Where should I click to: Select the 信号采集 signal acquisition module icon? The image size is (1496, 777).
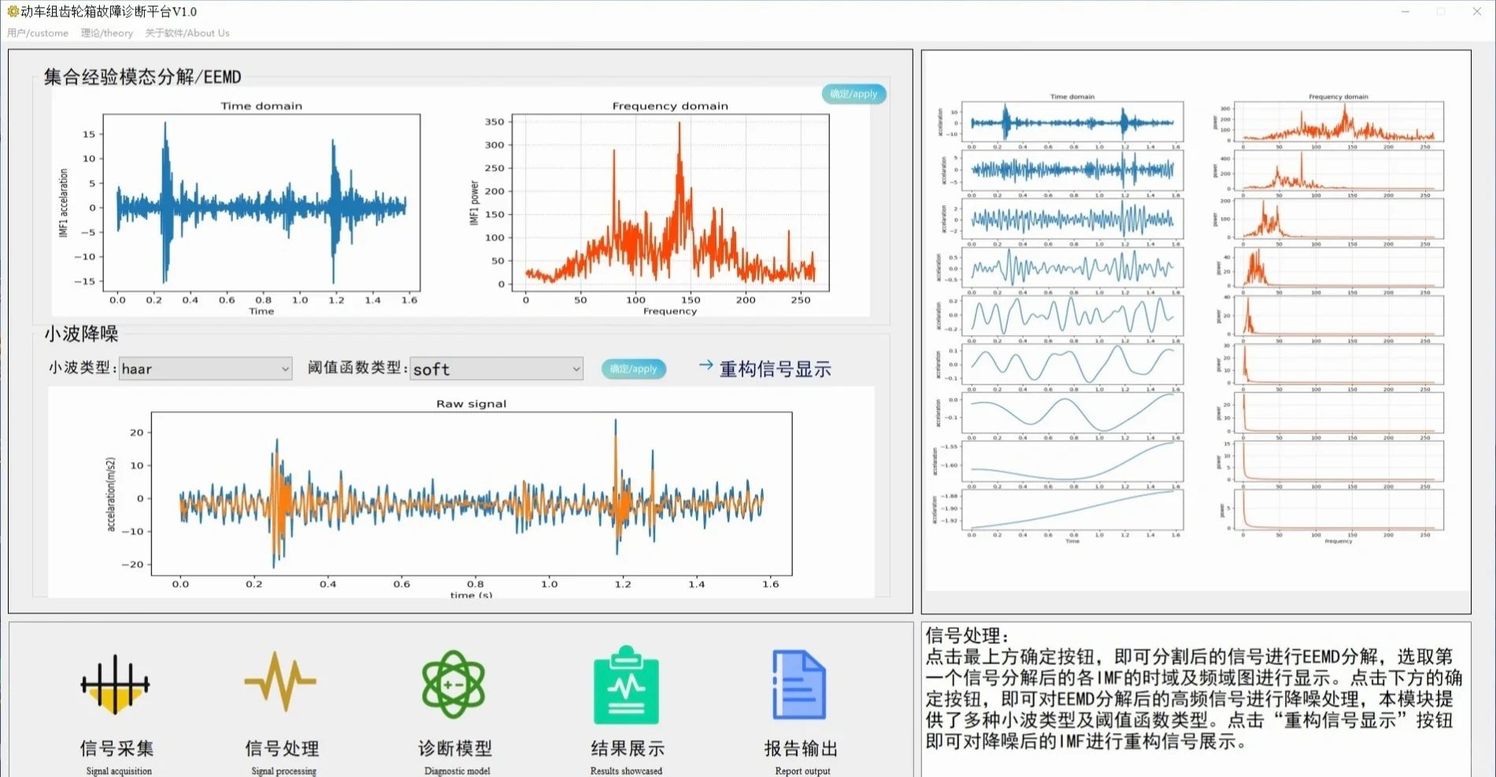[115, 684]
